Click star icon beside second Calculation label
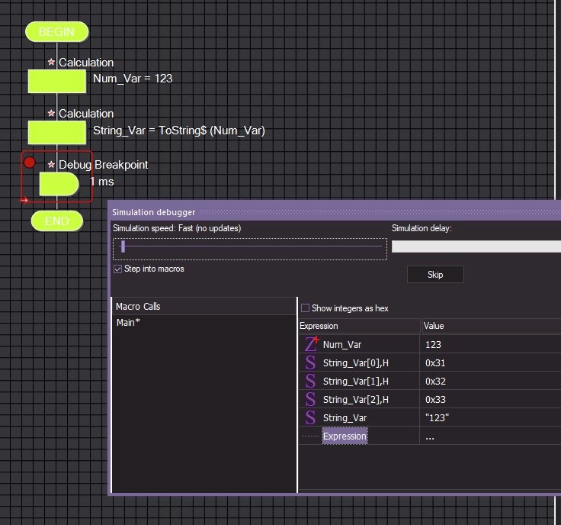 [x=51, y=113]
